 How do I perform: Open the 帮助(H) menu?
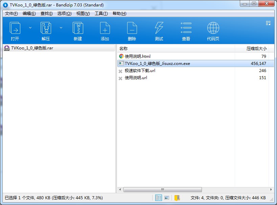tap(119, 14)
